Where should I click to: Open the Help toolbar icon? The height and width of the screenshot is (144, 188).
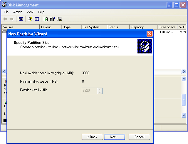[30, 19]
